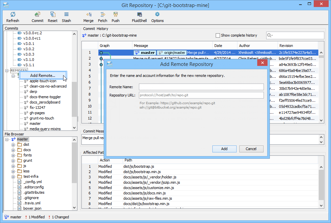Click the 1 Changed warning icon
Viewport: 331px width, 223px height.
point(49,217)
